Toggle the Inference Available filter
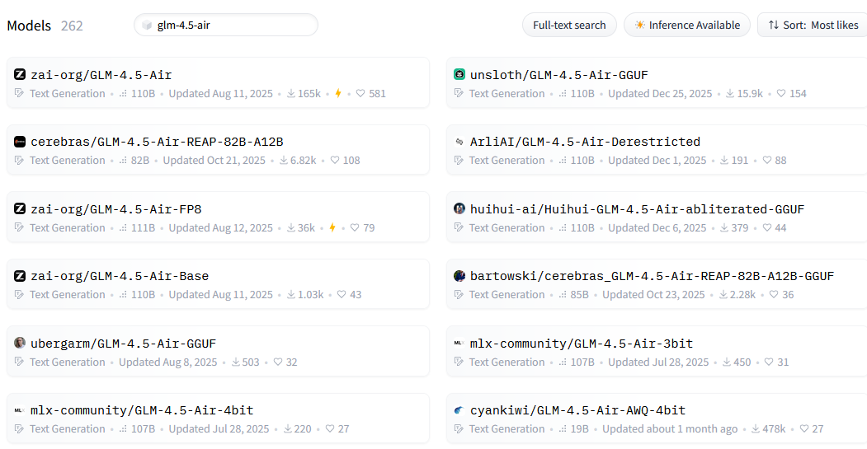This screenshot has width=867, height=449. coord(687,25)
